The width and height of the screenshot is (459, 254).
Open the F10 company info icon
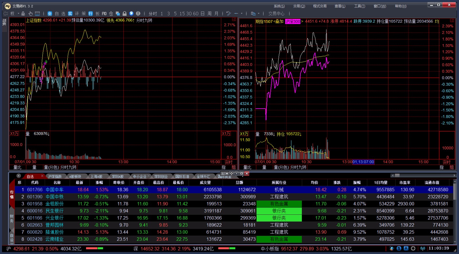104,13
